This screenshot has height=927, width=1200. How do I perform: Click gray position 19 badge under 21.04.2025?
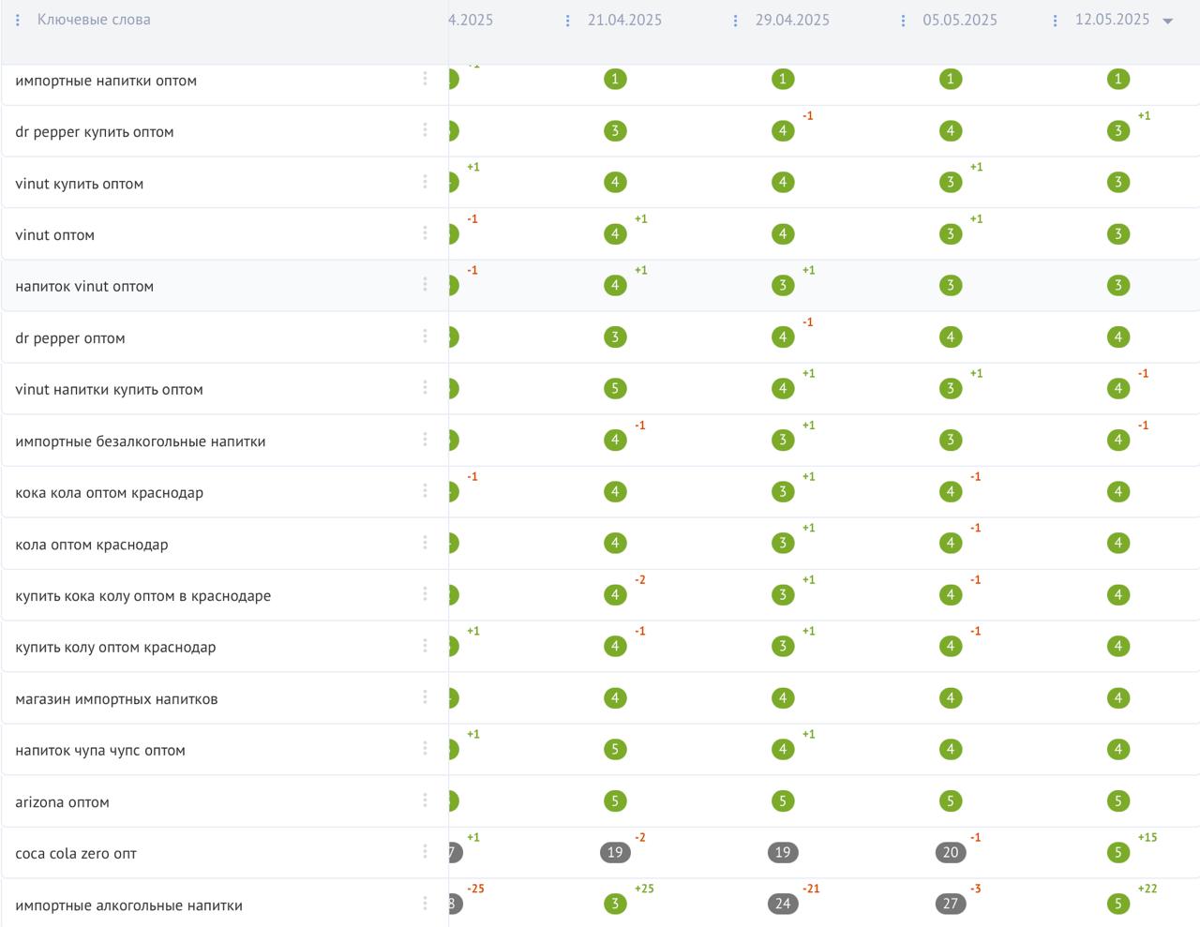pos(615,852)
